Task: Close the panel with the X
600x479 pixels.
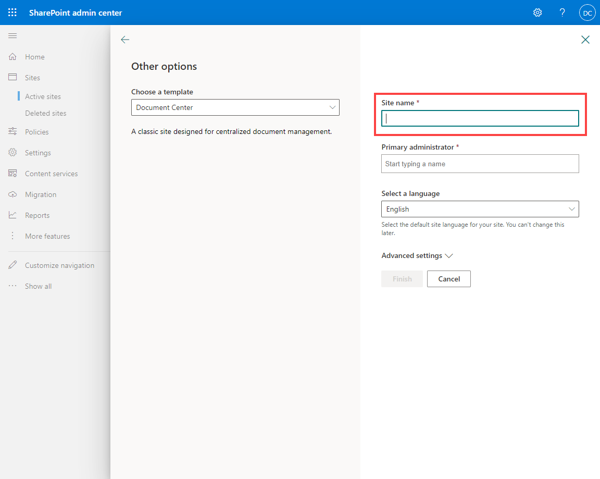Action: pos(585,40)
